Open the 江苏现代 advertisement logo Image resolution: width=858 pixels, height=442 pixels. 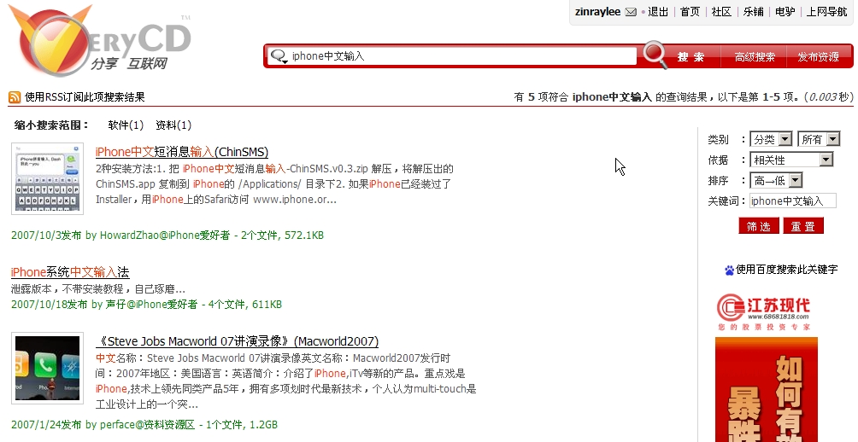[764, 311]
